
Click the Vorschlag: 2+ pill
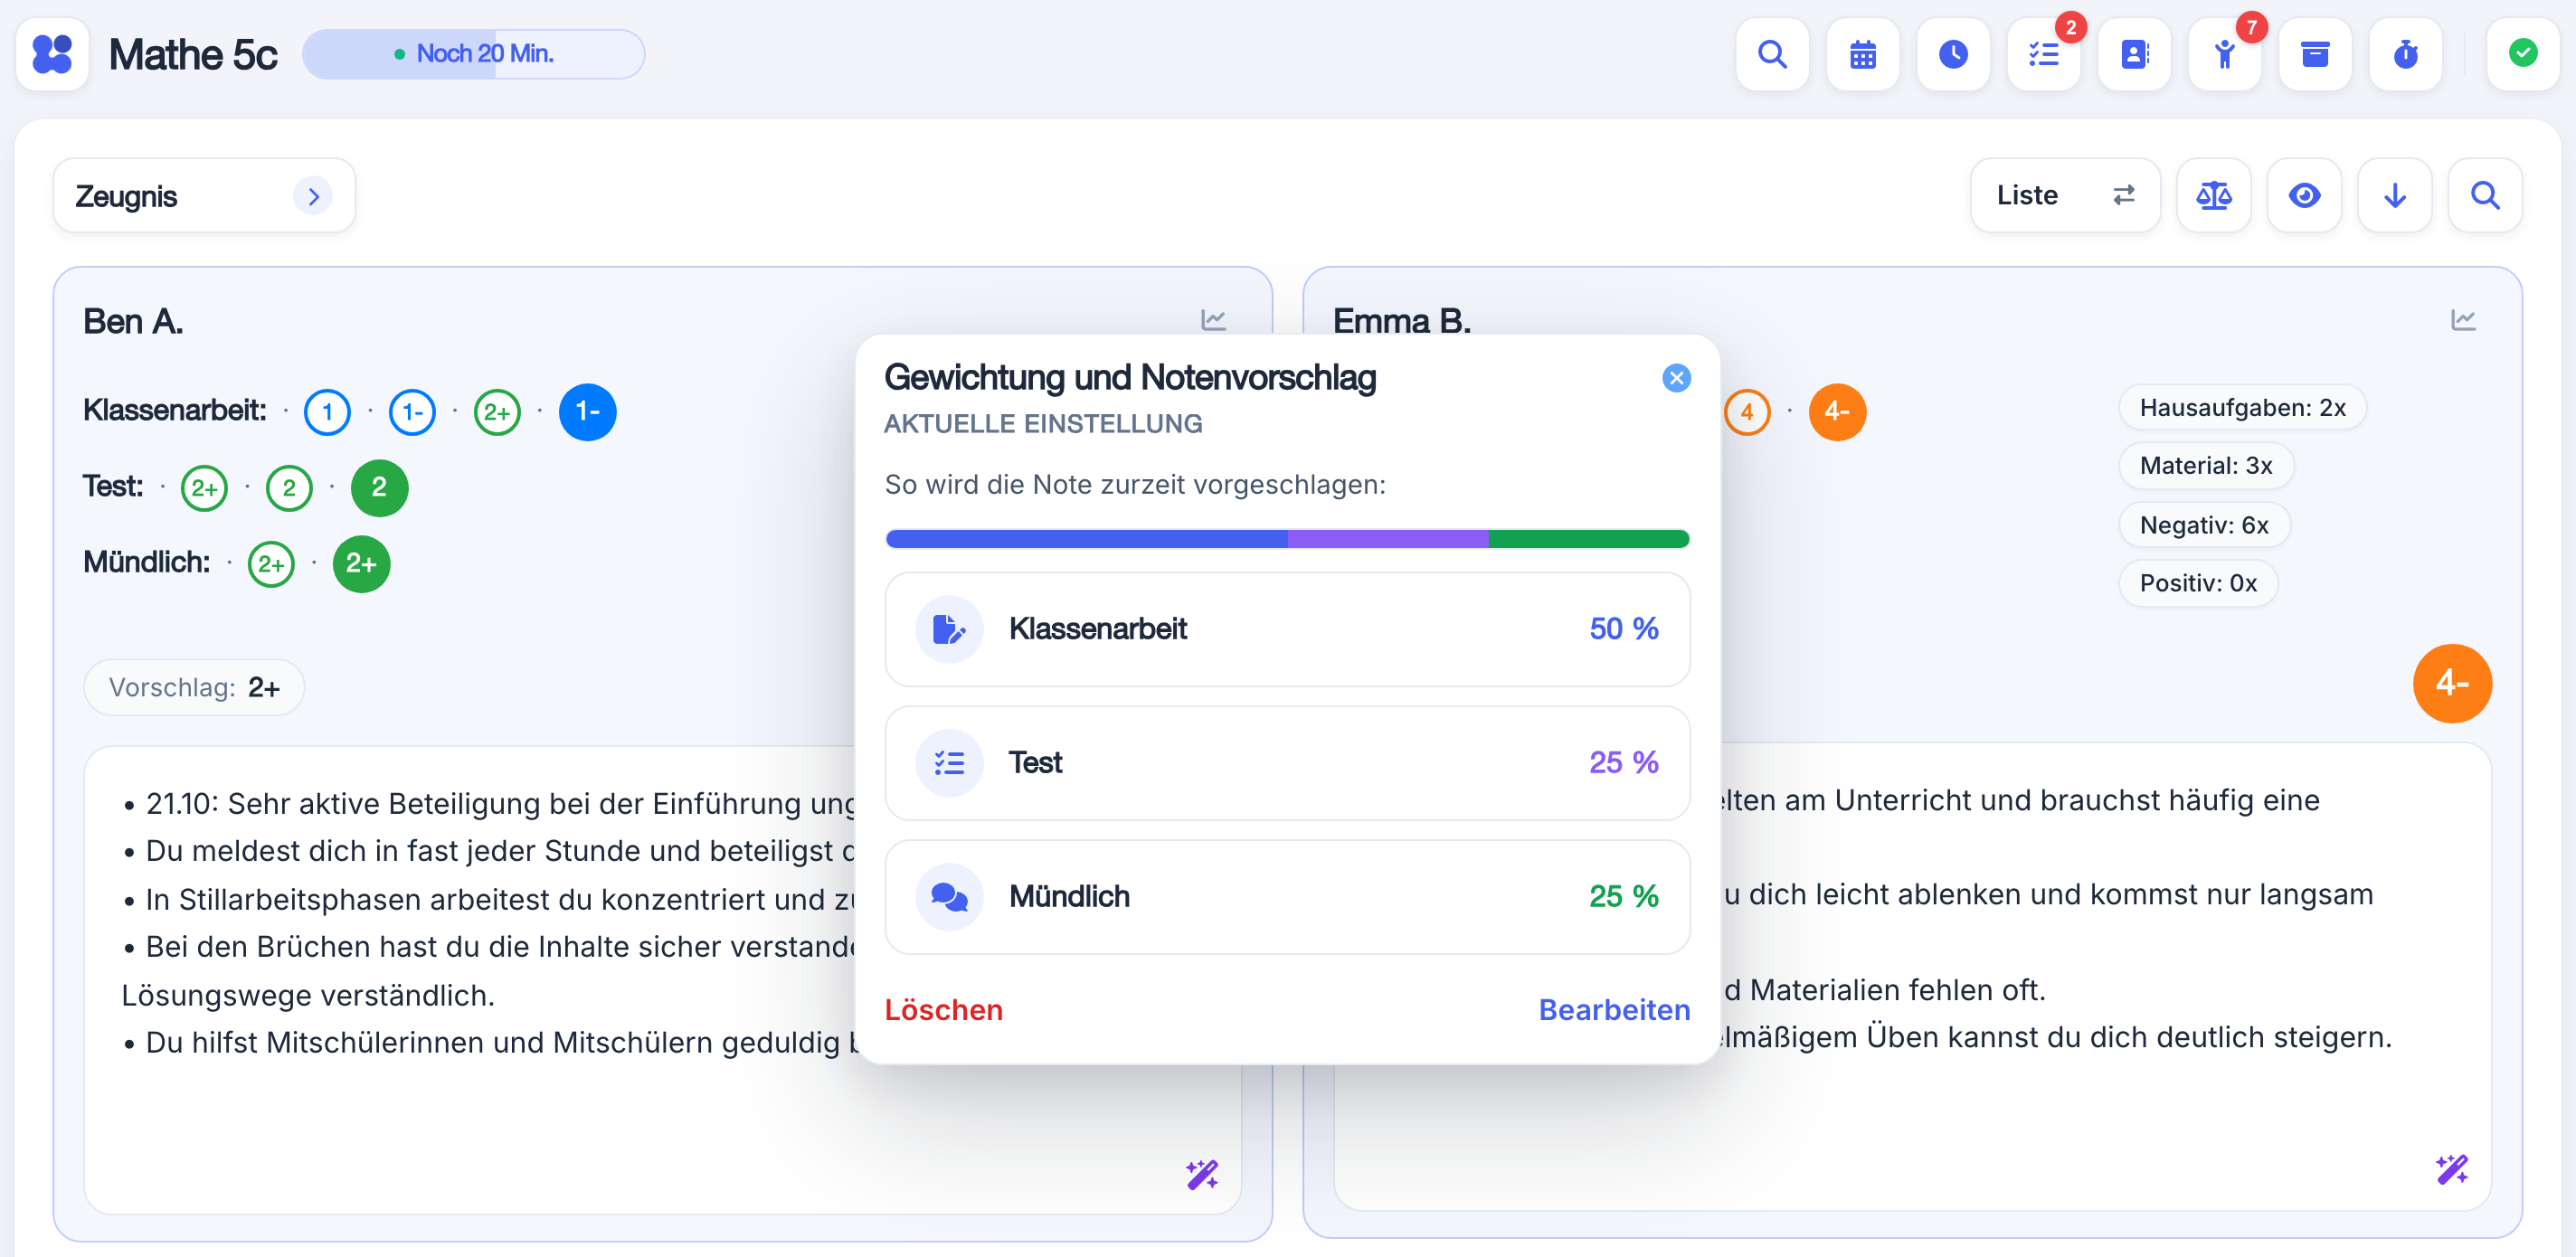tap(194, 687)
